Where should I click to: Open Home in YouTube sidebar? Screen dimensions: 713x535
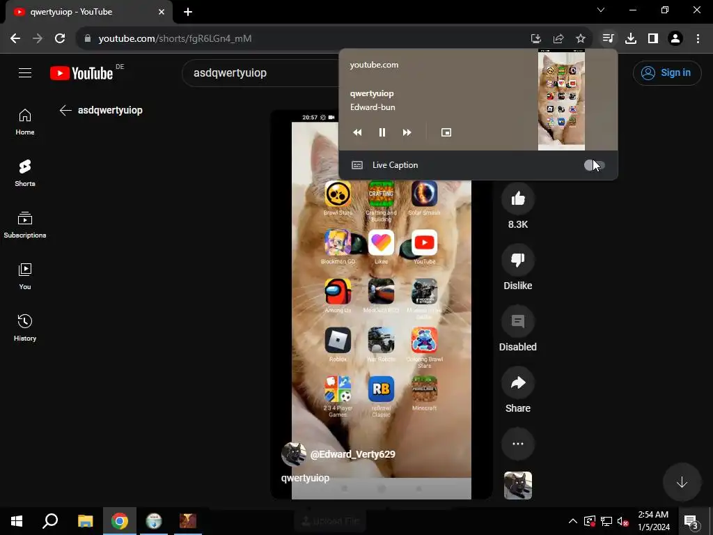pos(25,122)
